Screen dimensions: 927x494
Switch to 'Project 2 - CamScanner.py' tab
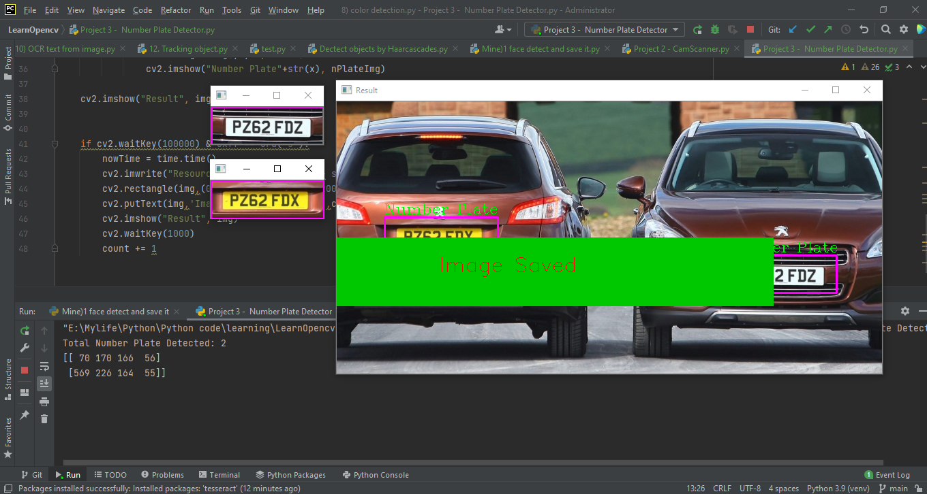point(681,49)
